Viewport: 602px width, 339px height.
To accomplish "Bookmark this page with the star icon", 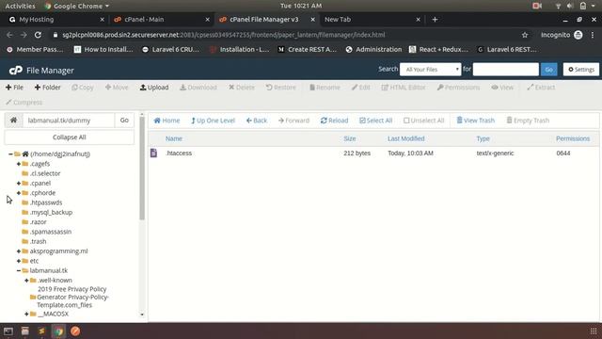I will [525, 35].
